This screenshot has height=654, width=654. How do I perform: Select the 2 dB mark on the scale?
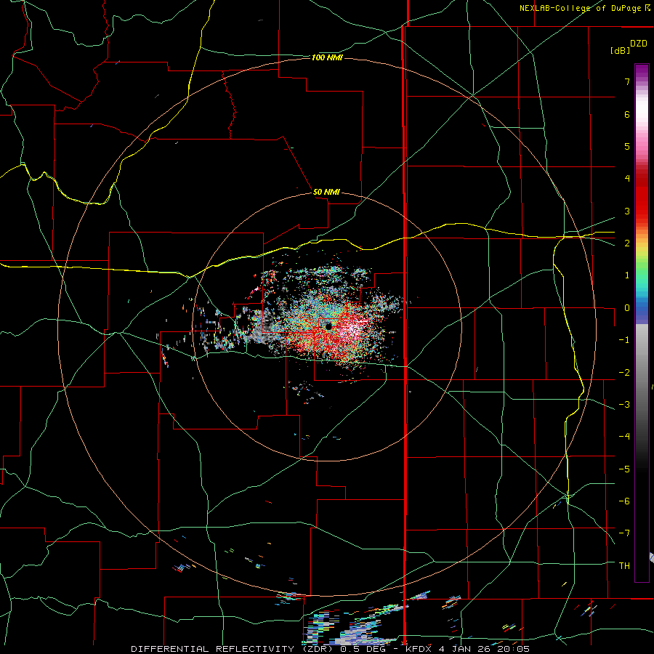[627, 243]
